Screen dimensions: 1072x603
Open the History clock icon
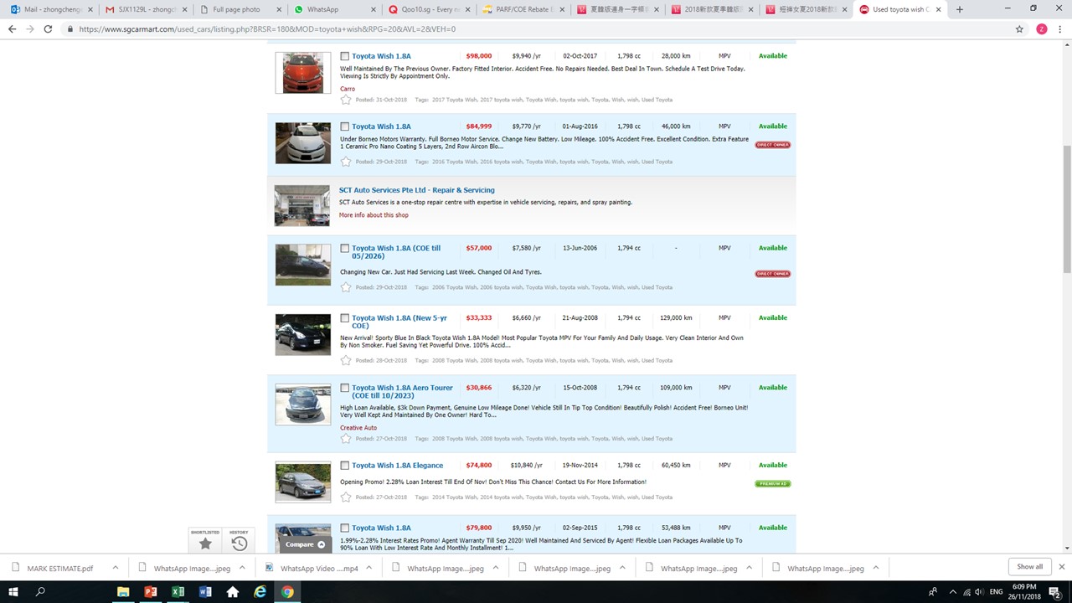239,544
